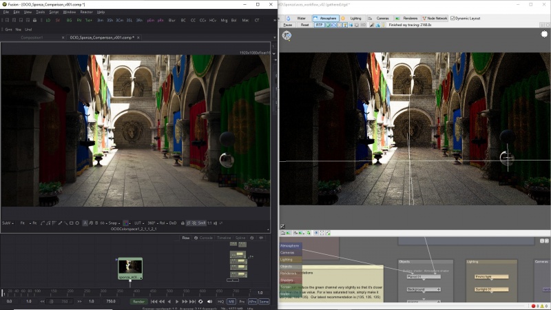
Task: Open the Node Network button in Terragen
Action: point(435,19)
